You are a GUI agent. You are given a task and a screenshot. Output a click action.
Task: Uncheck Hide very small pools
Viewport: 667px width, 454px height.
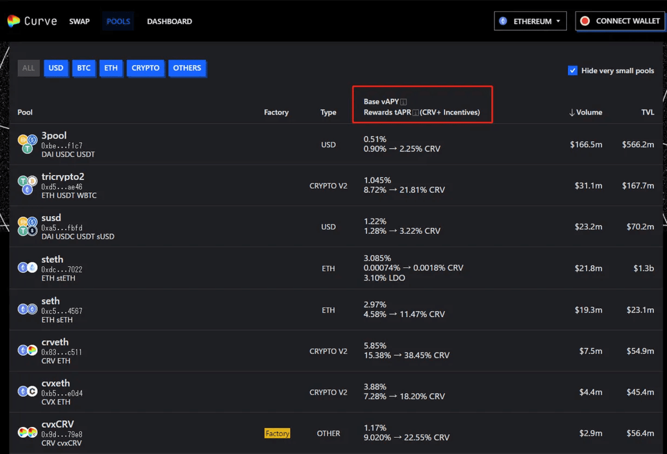click(573, 71)
